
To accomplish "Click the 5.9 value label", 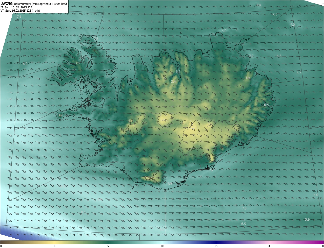I will 307,220.
